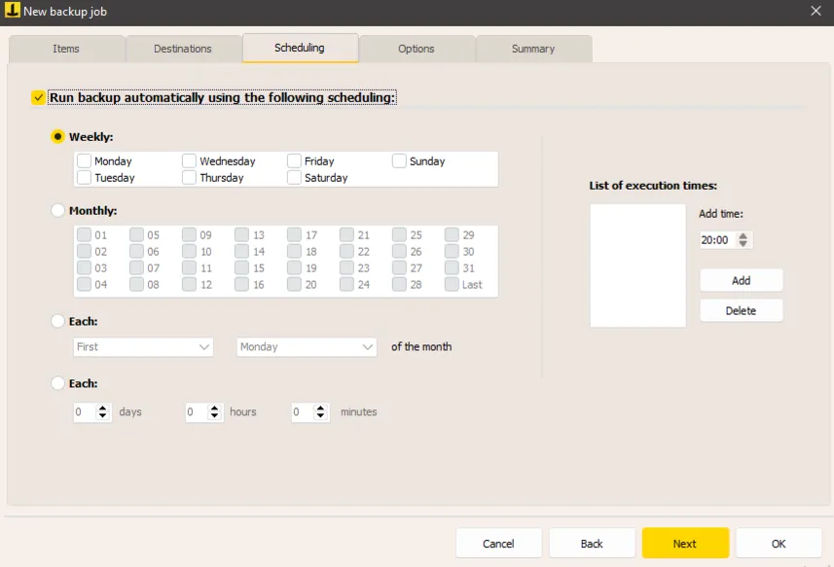Screen dimensions: 834x567
Task: Select the Weekly radio button
Action: [57, 136]
